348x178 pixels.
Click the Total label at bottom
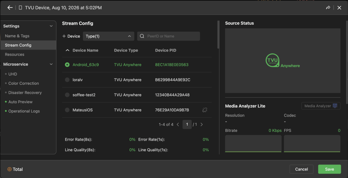pyautogui.click(x=18, y=169)
